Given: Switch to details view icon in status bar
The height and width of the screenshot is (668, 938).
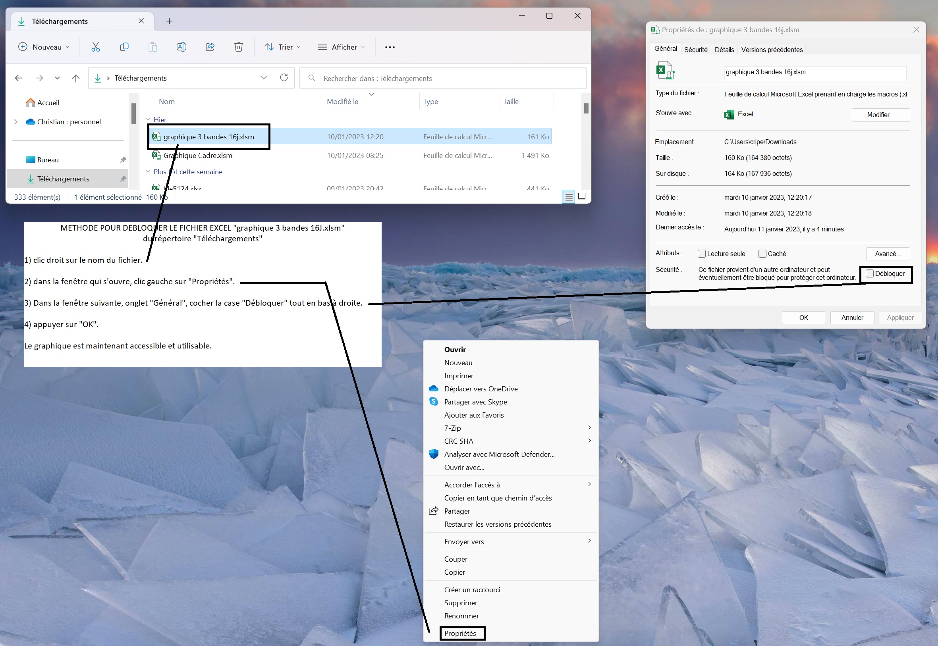Looking at the screenshot, I should click(x=568, y=197).
